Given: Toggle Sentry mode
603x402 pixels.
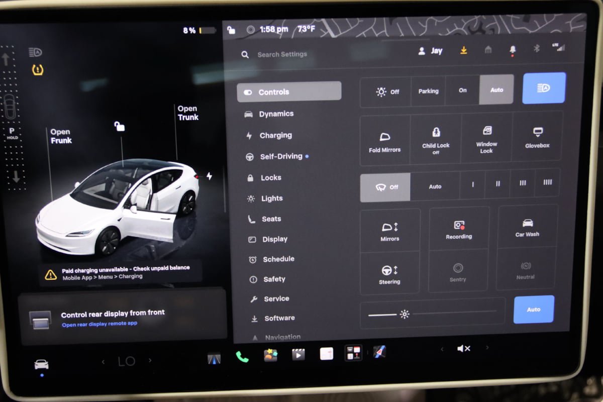Looking at the screenshot, I should (458, 271).
